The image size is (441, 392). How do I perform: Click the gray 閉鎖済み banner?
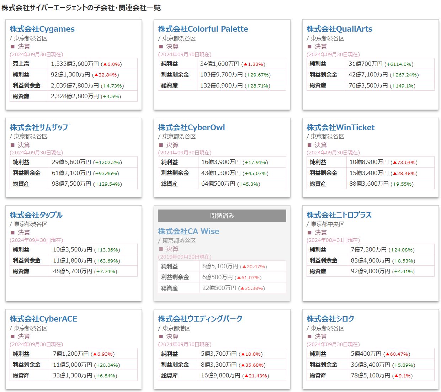pos(222,216)
